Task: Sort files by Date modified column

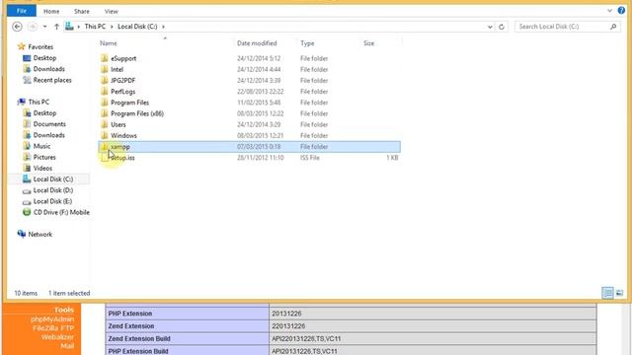Action: click(x=257, y=43)
